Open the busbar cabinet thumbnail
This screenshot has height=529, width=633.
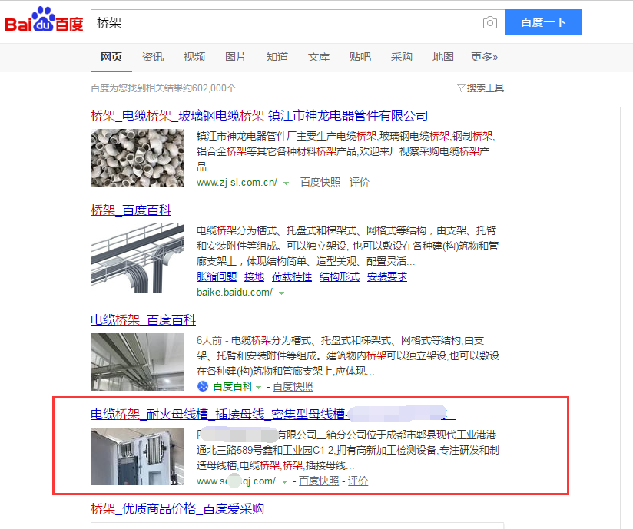coord(137,456)
